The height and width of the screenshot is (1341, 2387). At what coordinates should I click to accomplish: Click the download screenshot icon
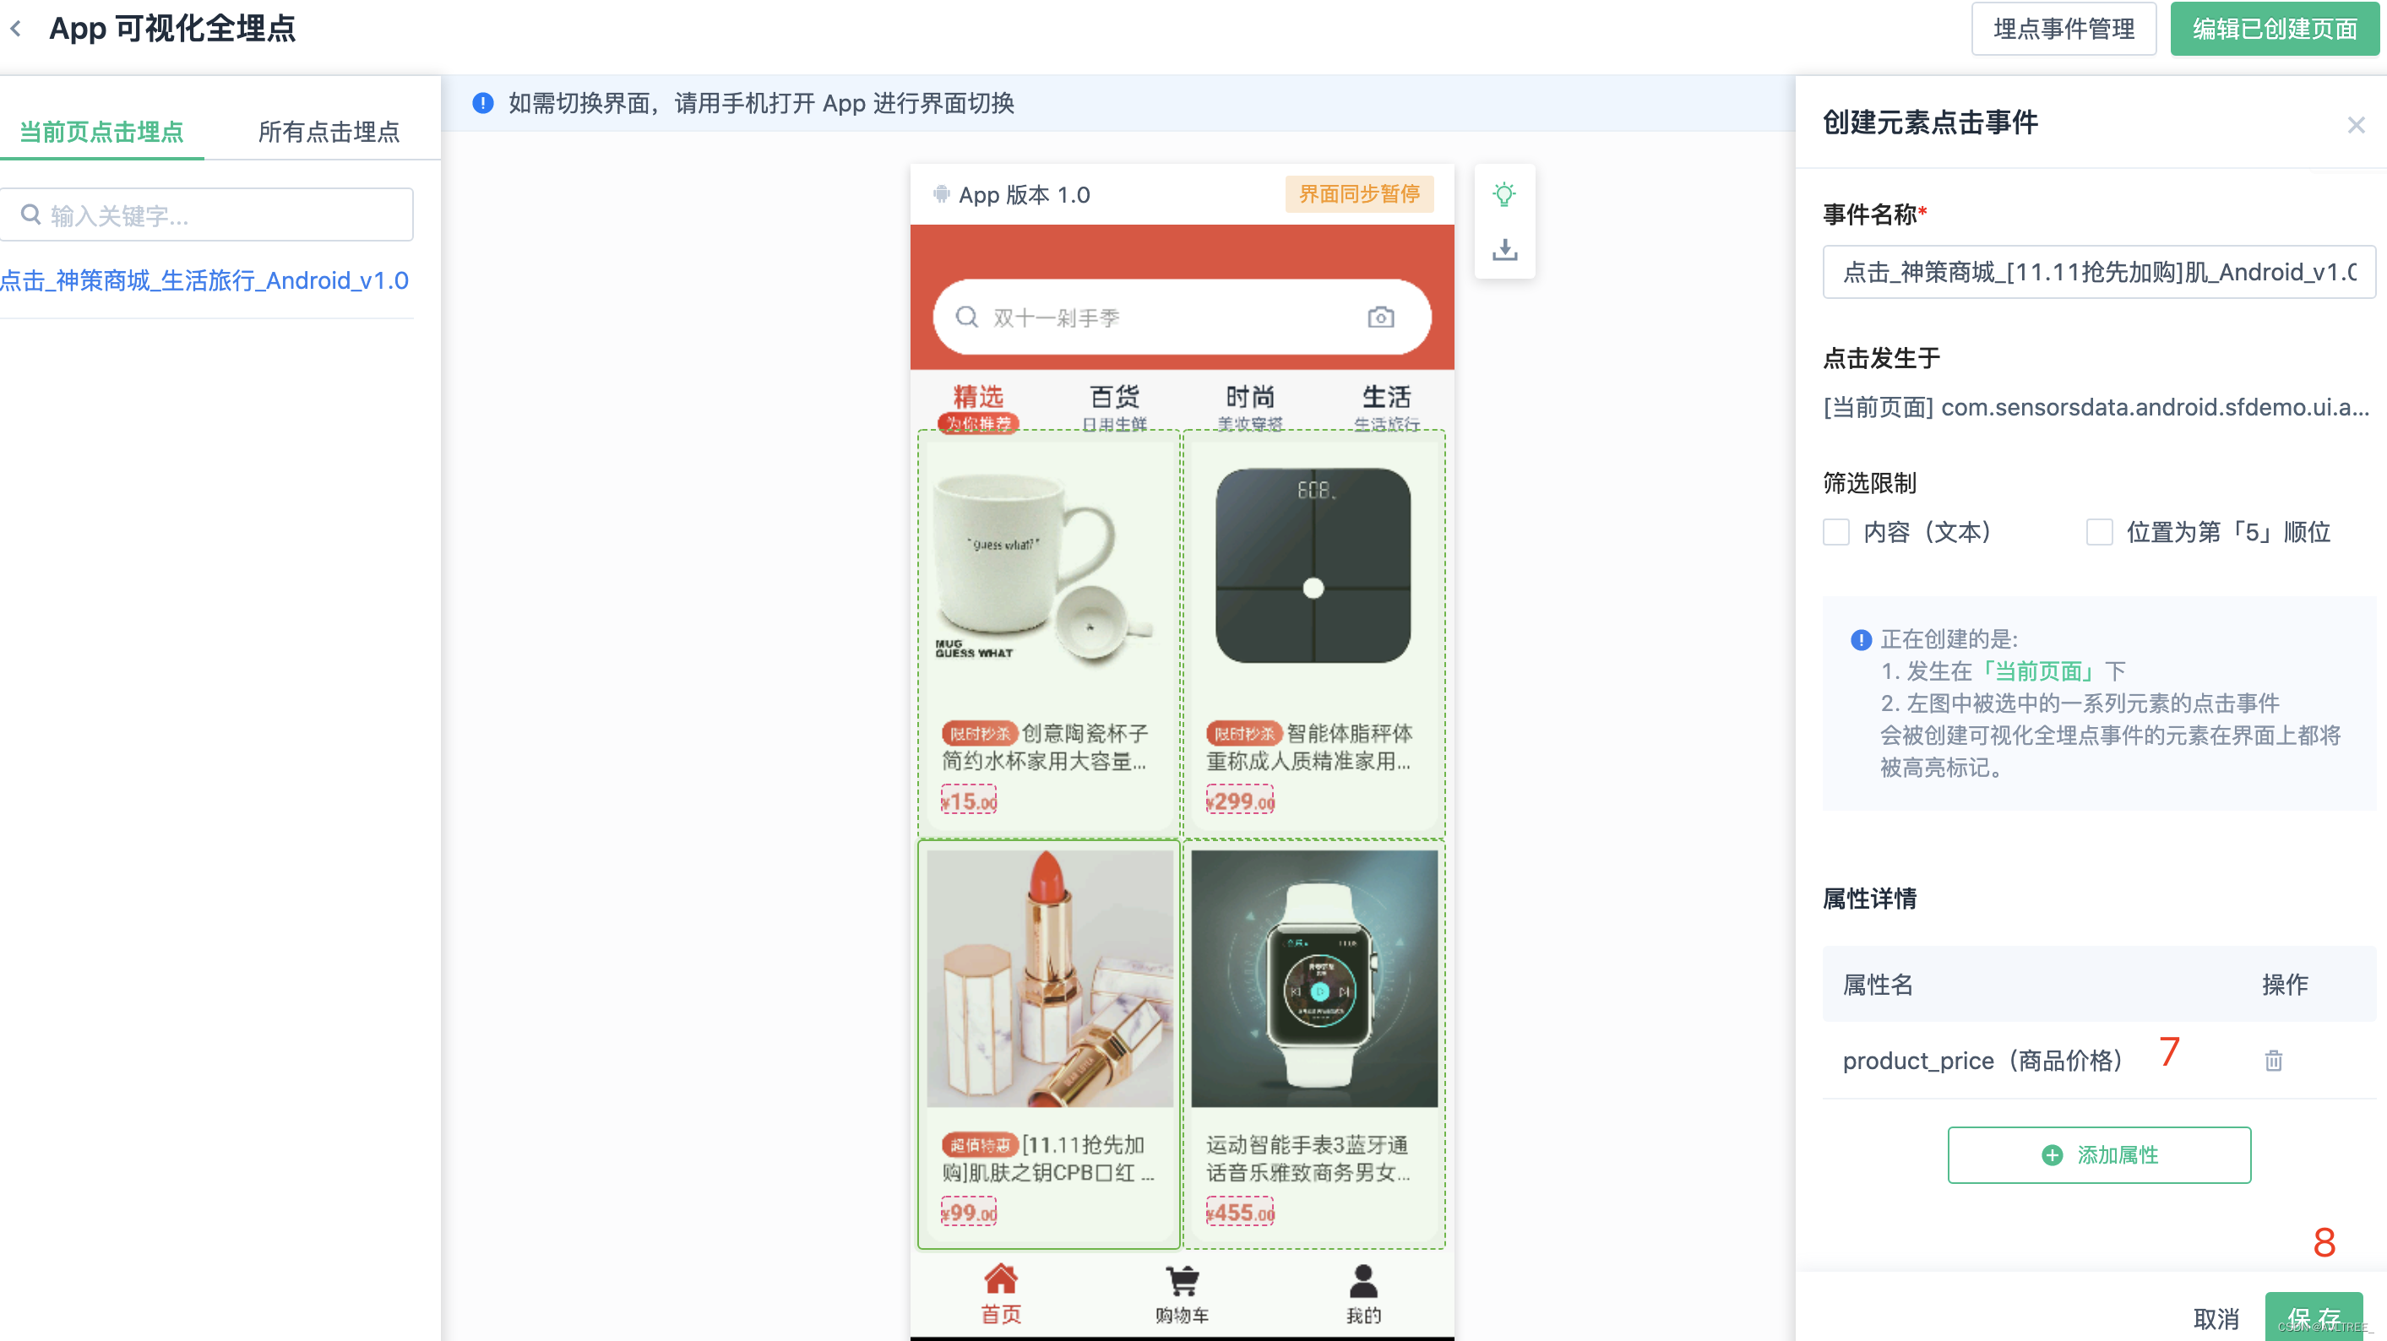tap(1504, 250)
